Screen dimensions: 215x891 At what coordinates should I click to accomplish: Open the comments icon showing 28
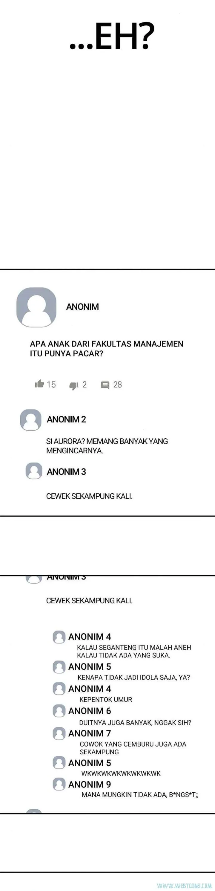click(x=105, y=385)
